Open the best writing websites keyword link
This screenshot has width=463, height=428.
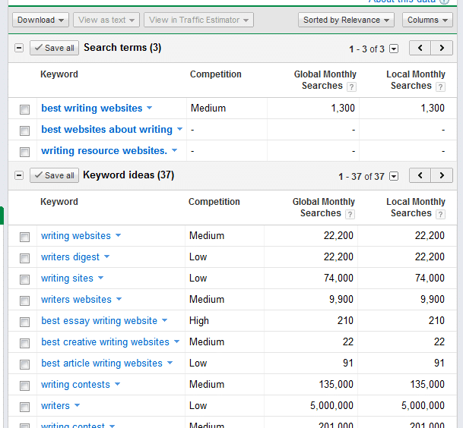click(x=92, y=109)
